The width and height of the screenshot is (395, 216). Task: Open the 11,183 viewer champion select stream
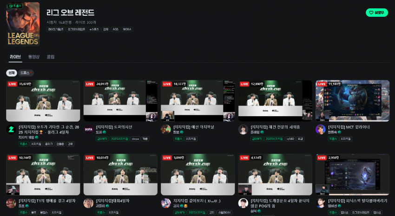point(352,101)
